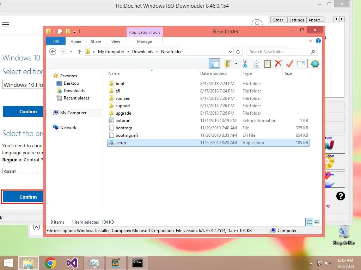
Task: Open the Settings tab in HeiDoc window
Action: (x=296, y=20)
